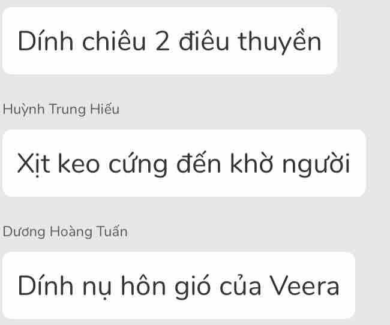Click the number "2" in the first bubble

click(x=163, y=41)
